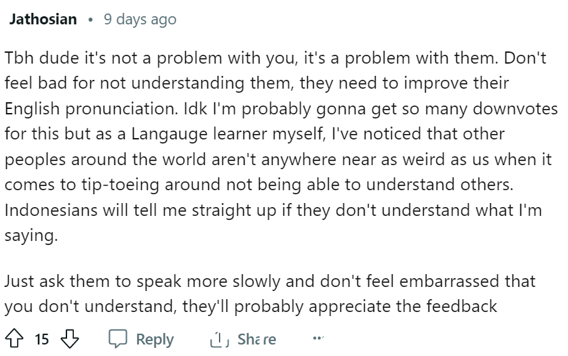
Task: Downvote Jathosian's comment
Action: click(70, 338)
